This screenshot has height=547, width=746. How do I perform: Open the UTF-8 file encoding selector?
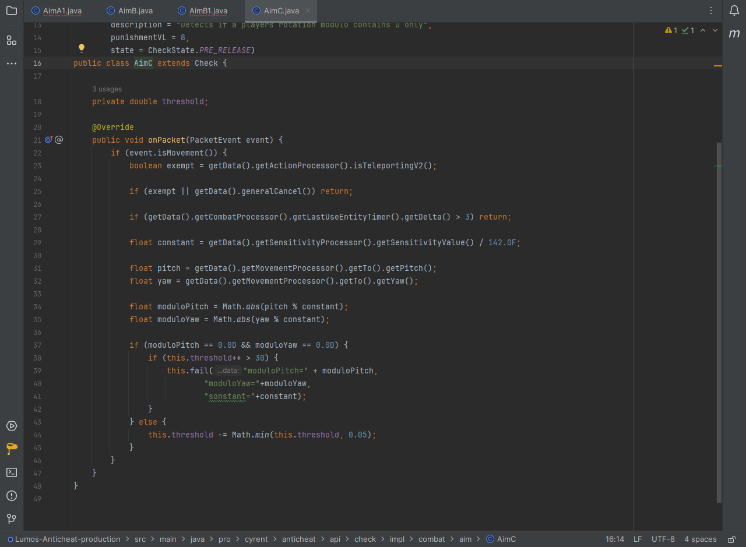pyautogui.click(x=663, y=539)
